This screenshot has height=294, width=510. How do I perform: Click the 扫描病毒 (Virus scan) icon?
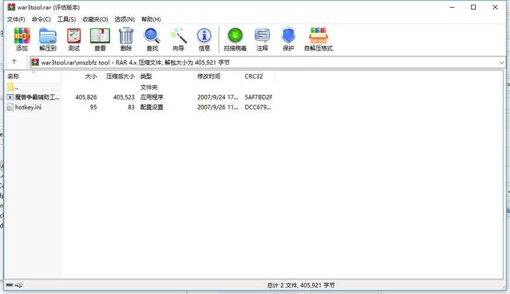[235, 36]
